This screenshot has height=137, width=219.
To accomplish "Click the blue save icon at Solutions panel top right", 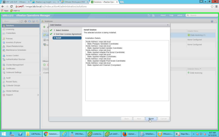I will click(x=212, y=21).
